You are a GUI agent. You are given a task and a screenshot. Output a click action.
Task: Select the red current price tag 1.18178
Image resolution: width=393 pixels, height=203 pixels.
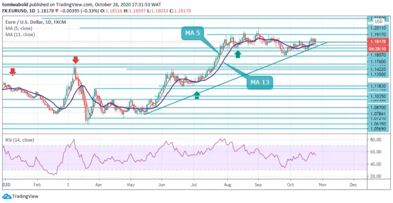coord(378,41)
